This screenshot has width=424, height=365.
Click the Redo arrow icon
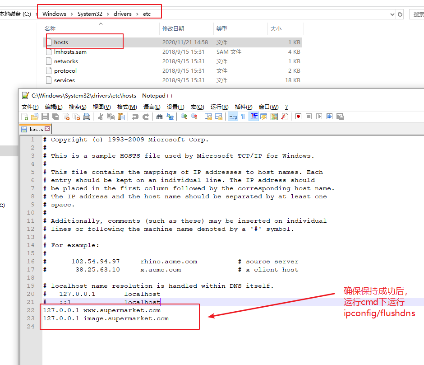146,117
